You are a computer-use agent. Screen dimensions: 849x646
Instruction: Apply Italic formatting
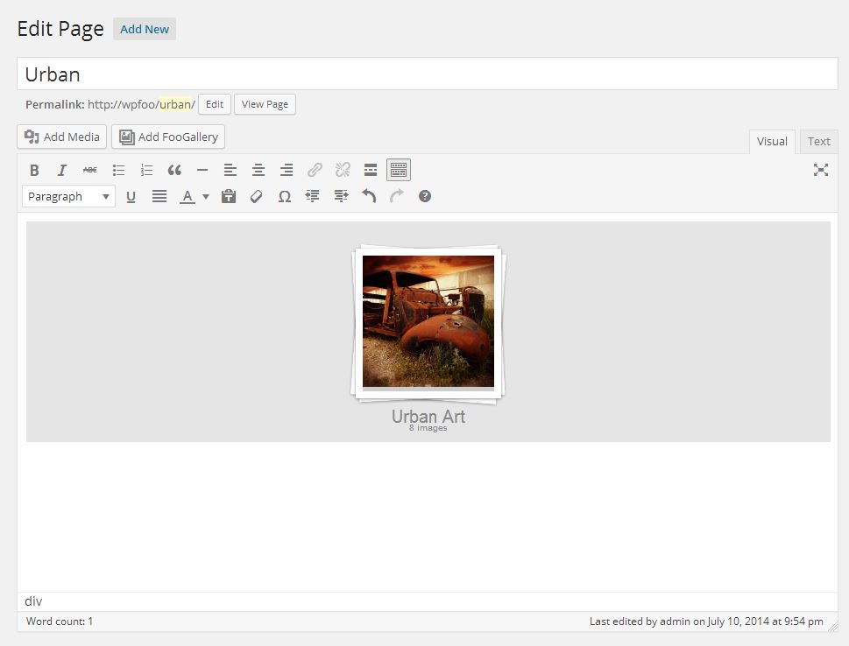point(62,169)
